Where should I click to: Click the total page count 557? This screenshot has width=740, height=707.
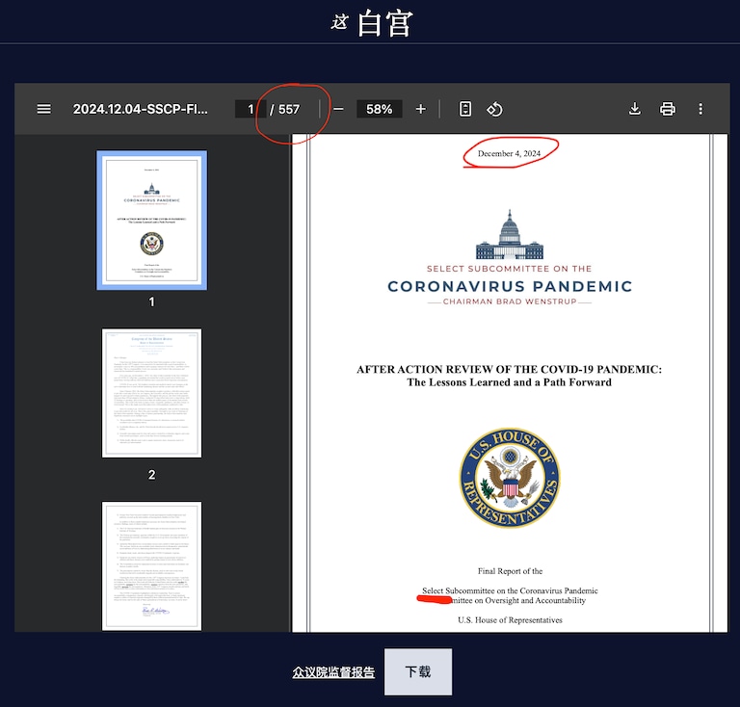pos(289,110)
